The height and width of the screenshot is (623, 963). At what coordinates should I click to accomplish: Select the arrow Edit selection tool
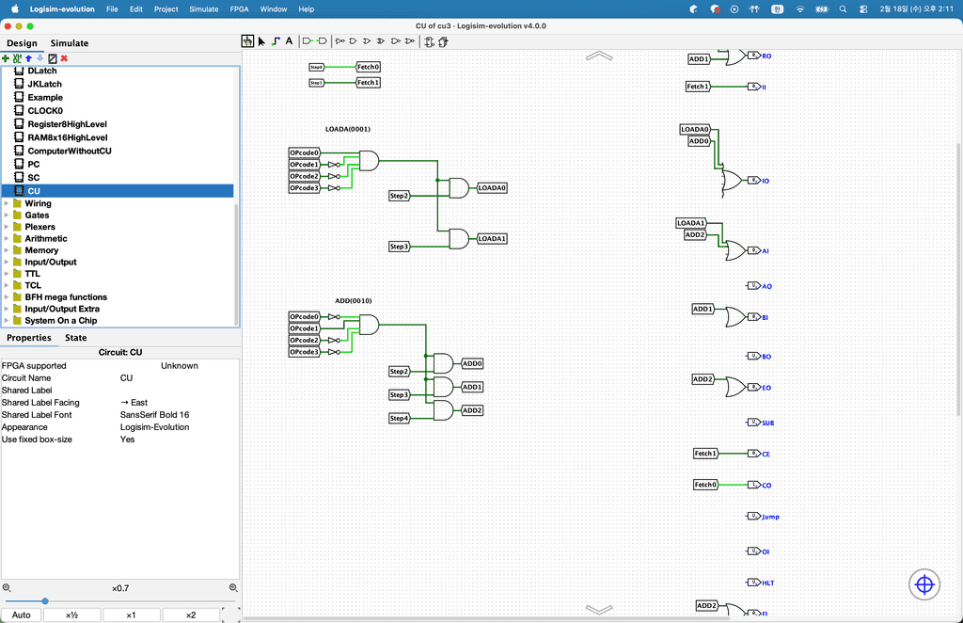click(261, 41)
